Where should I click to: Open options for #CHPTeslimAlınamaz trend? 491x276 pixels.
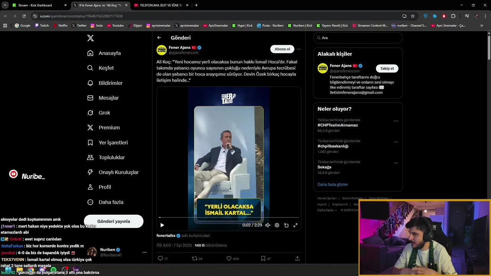point(396,121)
